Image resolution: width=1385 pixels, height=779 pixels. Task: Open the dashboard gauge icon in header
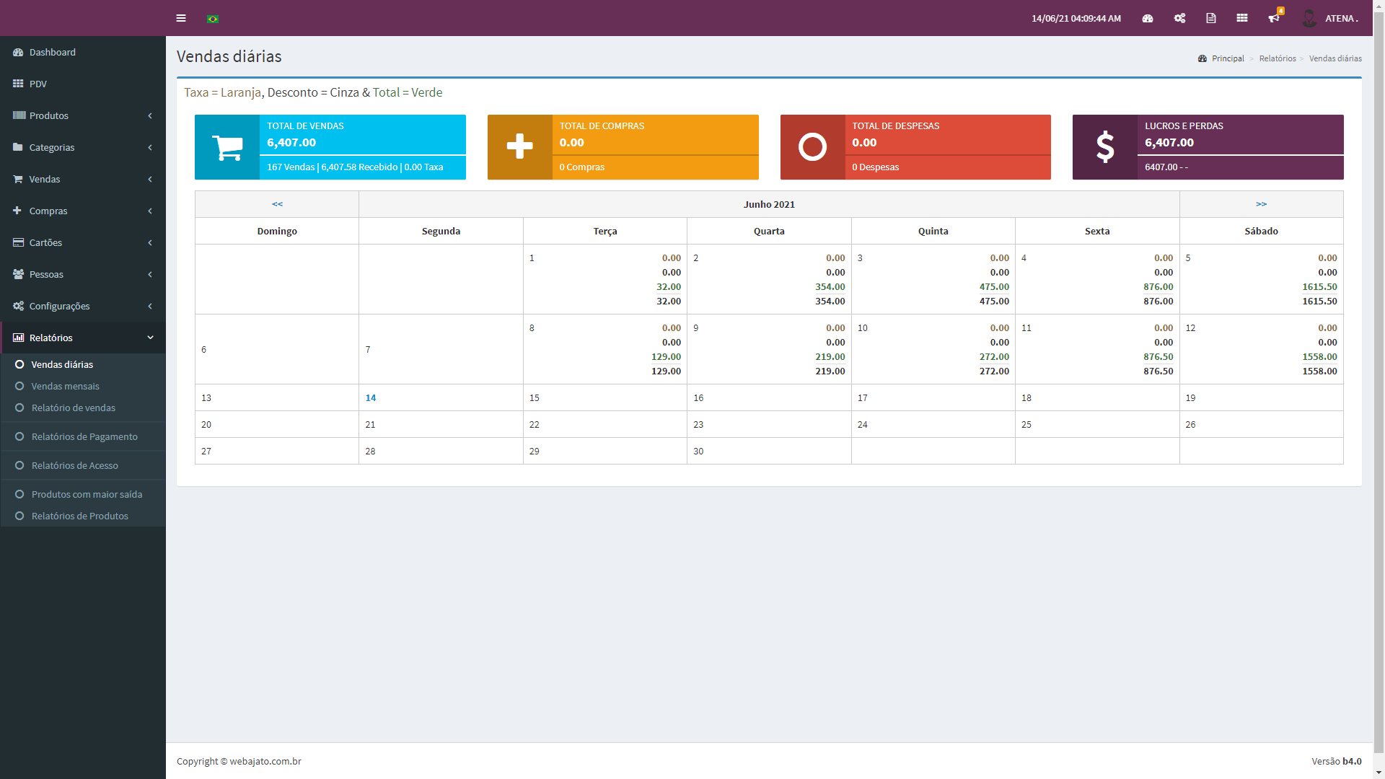coord(1148,18)
